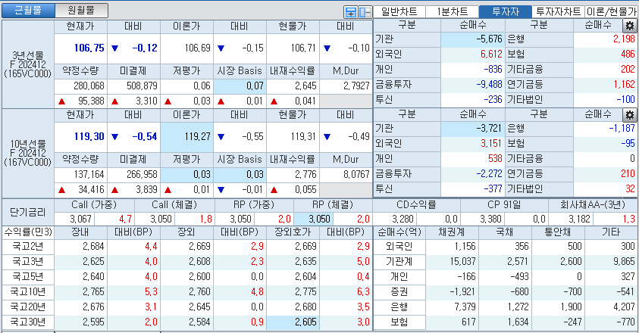This screenshot has width=639, height=333.
Task: Select the 근월물 tab
Action: tap(28, 10)
